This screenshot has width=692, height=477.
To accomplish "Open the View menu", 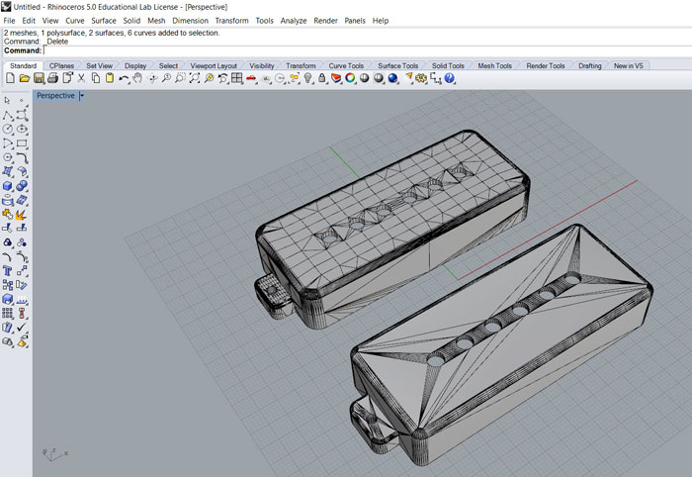I will (50, 21).
